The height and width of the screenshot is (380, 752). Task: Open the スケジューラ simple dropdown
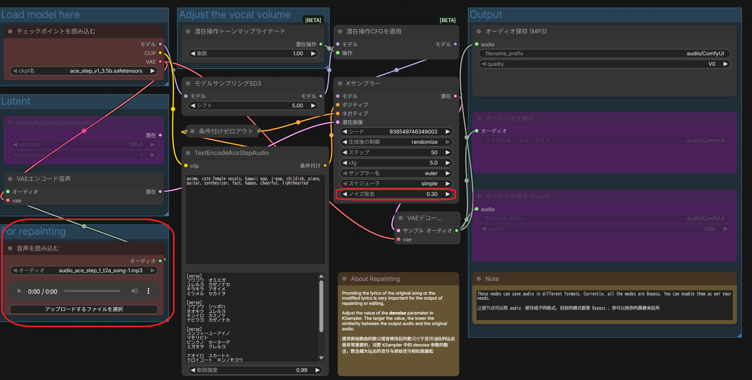pos(396,183)
